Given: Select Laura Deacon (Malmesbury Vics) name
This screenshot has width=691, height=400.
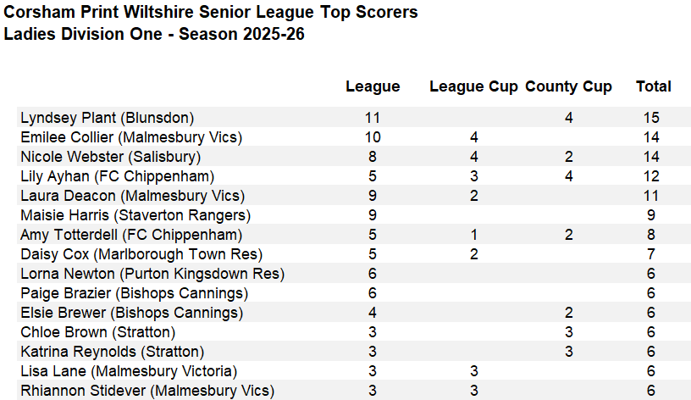Looking at the screenshot, I should click(130, 196).
